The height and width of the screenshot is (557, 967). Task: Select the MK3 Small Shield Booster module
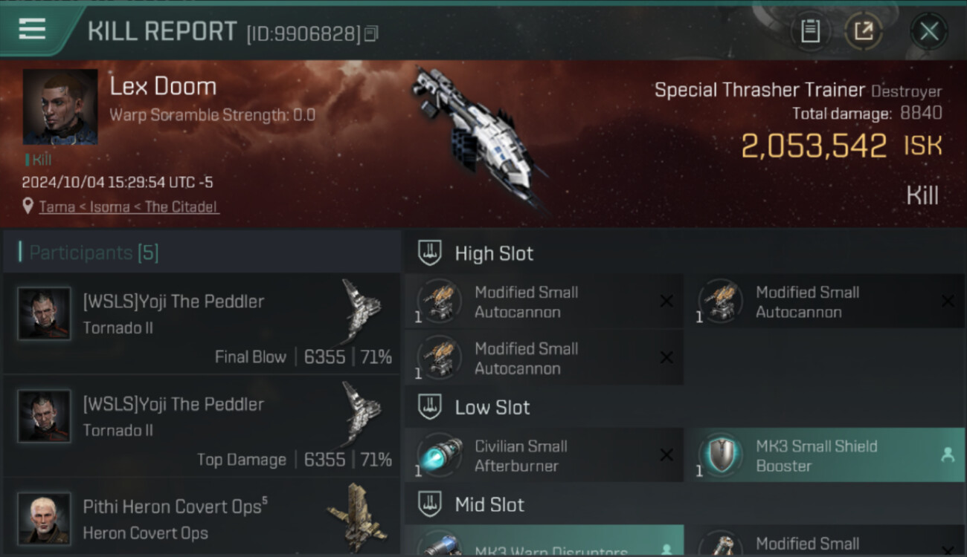tap(824, 455)
